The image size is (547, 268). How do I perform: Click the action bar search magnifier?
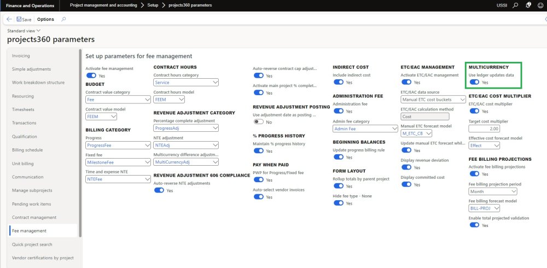click(x=63, y=19)
